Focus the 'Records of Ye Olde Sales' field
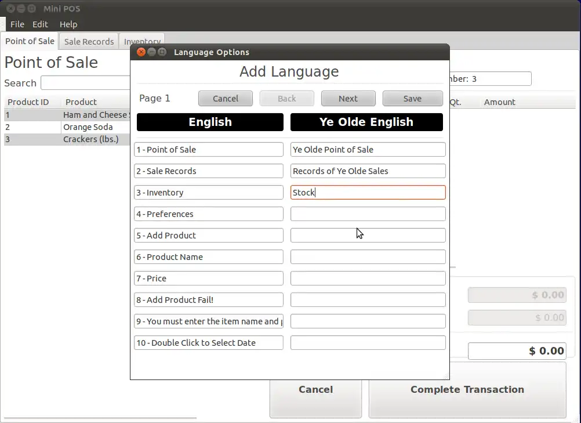Image resolution: width=581 pixels, height=423 pixels. point(368,171)
